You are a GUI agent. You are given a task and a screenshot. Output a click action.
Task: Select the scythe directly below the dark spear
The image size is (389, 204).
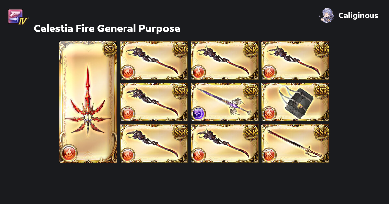coord(225,143)
